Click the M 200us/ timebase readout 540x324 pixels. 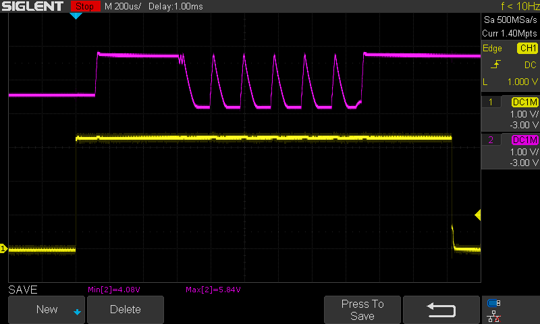click(x=123, y=6)
